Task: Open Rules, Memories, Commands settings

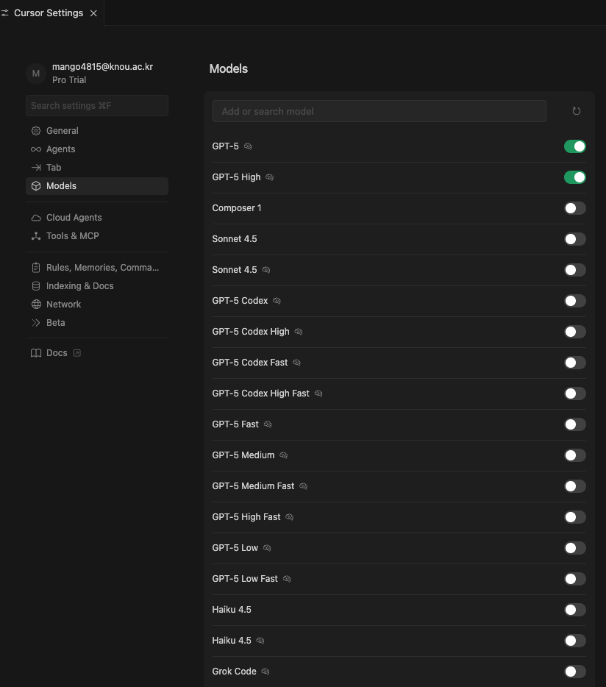Action: click(x=97, y=267)
